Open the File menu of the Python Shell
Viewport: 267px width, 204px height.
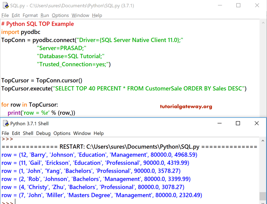pos(5,133)
